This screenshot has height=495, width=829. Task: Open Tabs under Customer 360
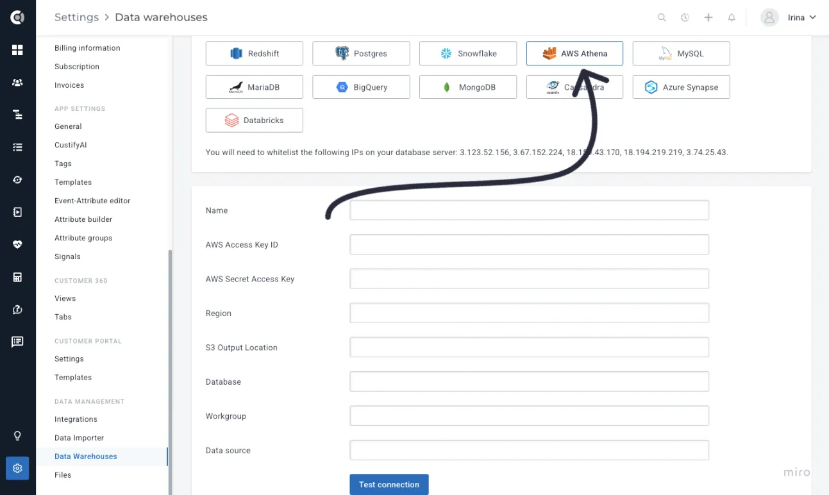click(x=63, y=317)
